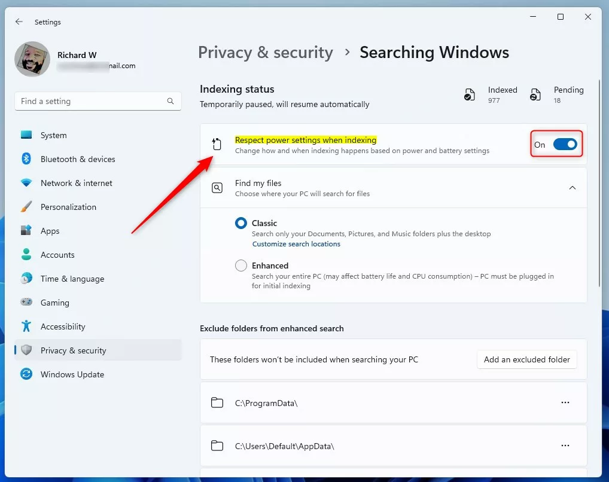
Task: Select Windows Update in sidebar
Action: pyautogui.click(x=98, y=374)
